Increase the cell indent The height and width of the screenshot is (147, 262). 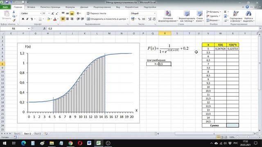tap(82, 19)
